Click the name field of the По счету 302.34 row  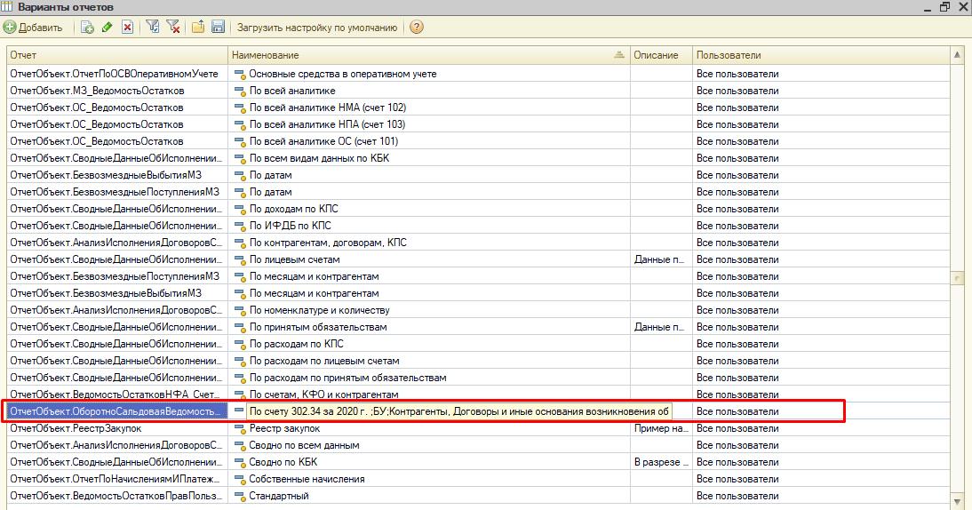pos(458,411)
